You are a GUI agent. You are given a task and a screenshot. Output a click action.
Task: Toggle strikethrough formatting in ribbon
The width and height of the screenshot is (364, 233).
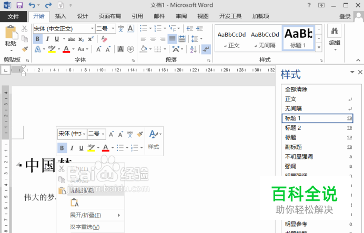click(72, 39)
